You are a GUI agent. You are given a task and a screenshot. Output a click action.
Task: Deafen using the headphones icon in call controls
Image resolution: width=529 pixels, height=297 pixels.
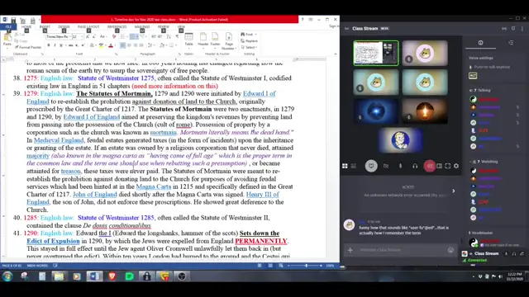coord(415,166)
